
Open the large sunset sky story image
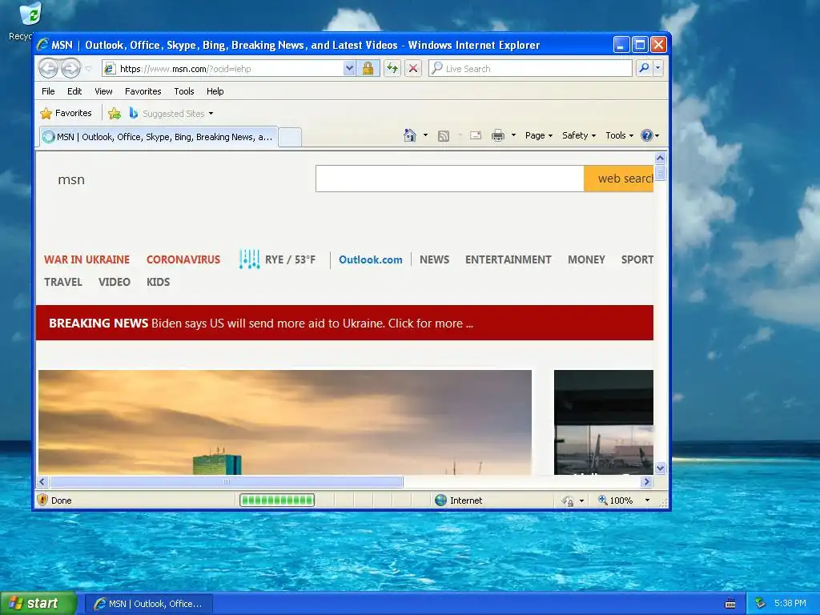[285, 423]
